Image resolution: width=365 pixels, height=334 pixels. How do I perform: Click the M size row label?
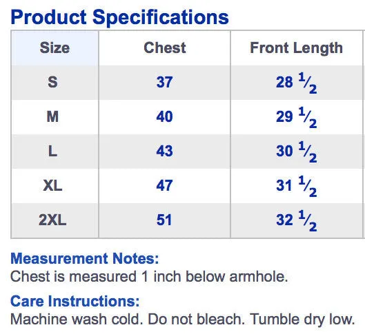point(52,116)
